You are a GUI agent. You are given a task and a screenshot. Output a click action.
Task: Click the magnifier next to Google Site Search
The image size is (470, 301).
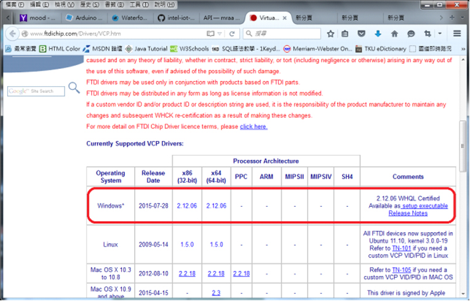tap(74, 87)
